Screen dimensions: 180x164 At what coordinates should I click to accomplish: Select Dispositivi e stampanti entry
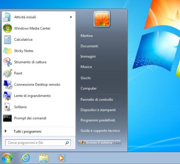click(98, 110)
